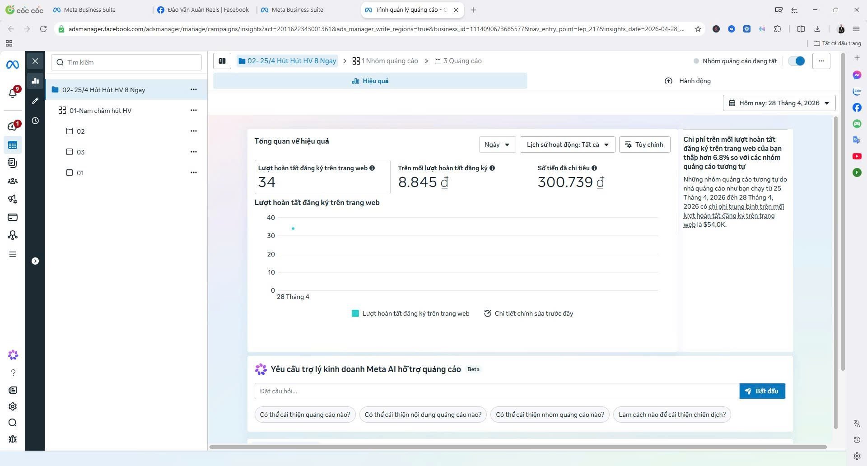Open the audiences people icon
The height and width of the screenshot is (466, 867).
coord(13,181)
